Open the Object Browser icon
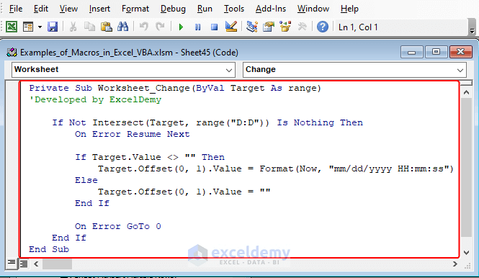The height and width of the screenshot is (278, 479). pos(285,27)
